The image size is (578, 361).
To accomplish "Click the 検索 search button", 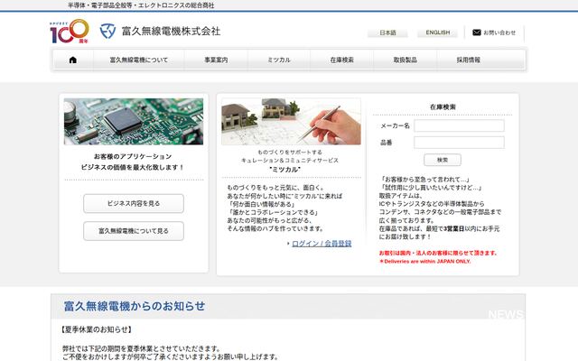I will click(x=443, y=160).
